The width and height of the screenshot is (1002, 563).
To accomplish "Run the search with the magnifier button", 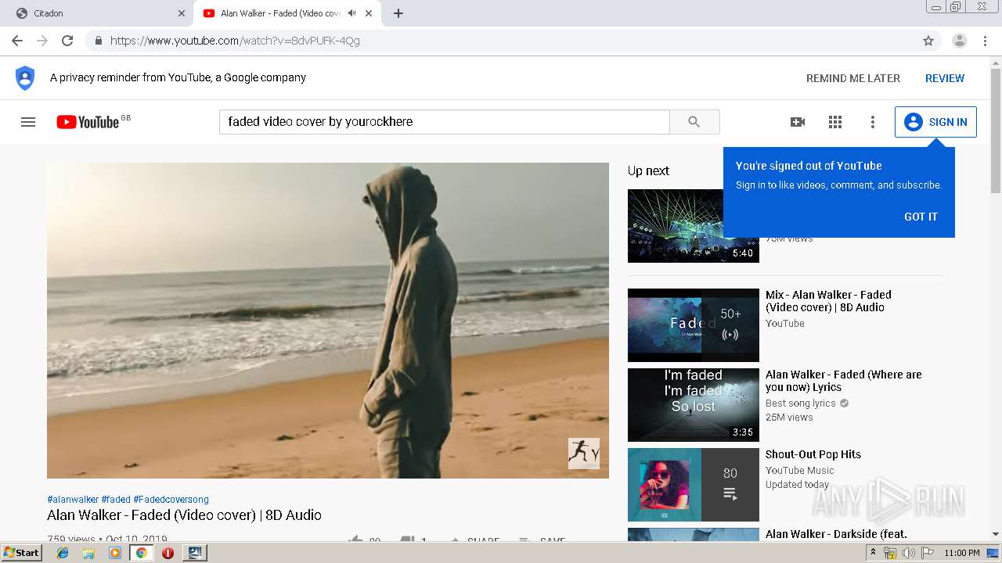I will (x=694, y=122).
